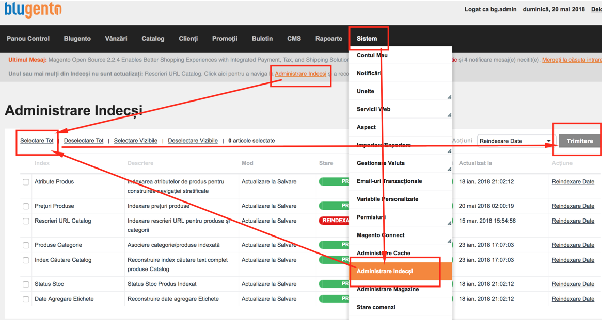
Task: Click the Trimitere button
Action: (580, 141)
